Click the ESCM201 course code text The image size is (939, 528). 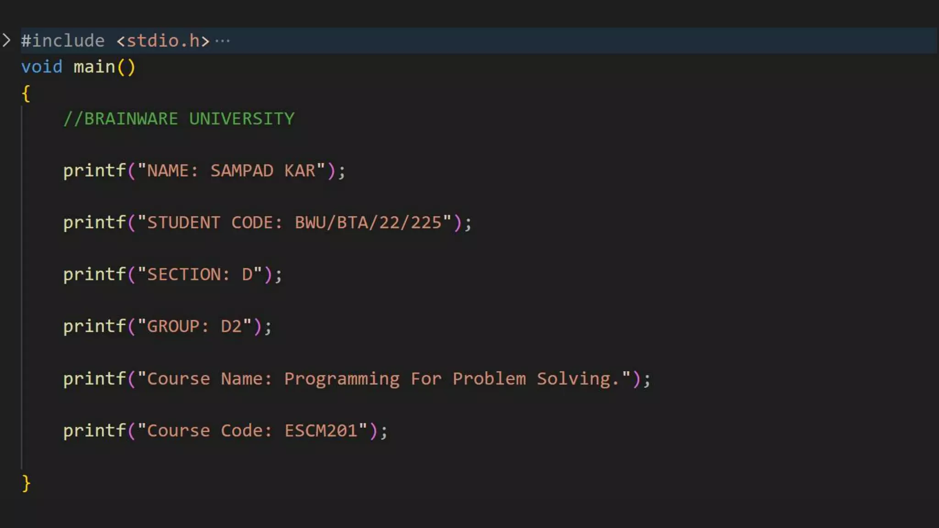[321, 431]
